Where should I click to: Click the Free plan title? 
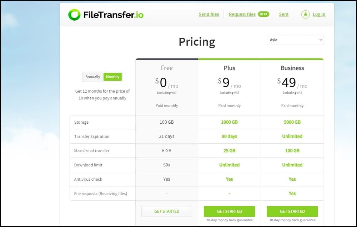(167, 68)
